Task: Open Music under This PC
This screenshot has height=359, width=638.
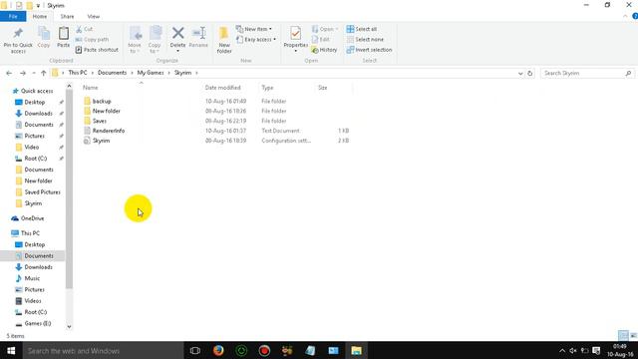Action: coord(32,278)
